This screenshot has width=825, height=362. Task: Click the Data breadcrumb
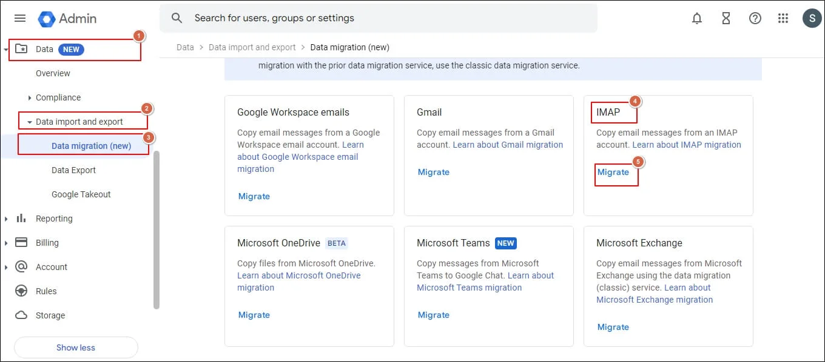pos(185,47)
